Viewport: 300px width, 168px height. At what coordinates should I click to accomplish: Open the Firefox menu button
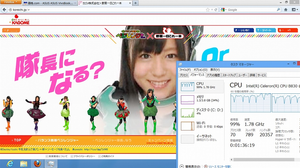(11, 2)
